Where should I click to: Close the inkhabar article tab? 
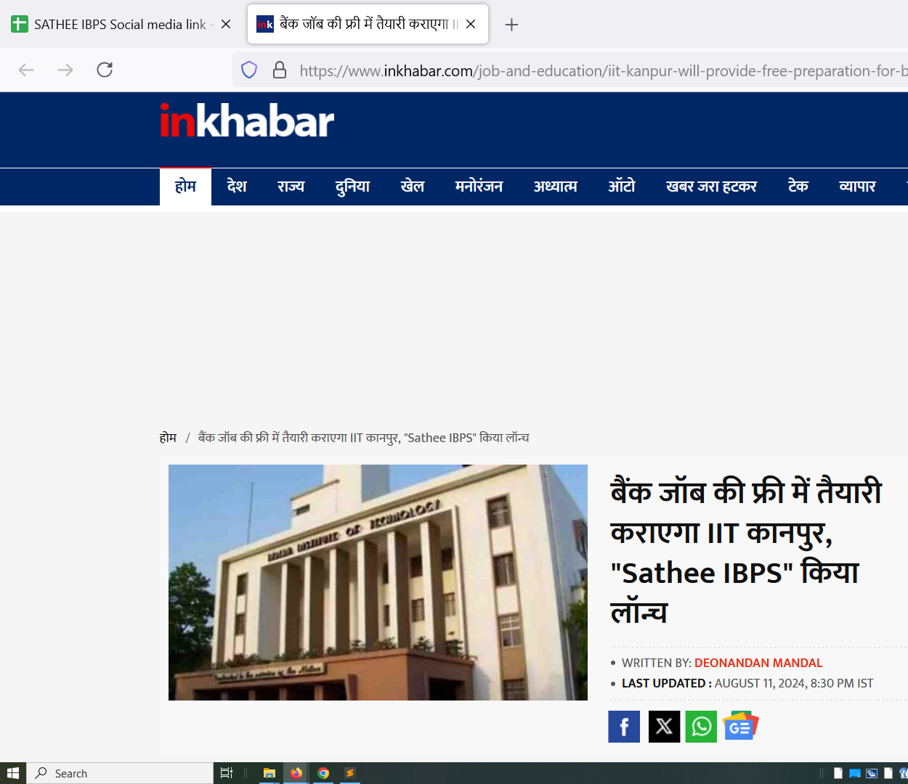pyautogui.click(x=471, y=24)
